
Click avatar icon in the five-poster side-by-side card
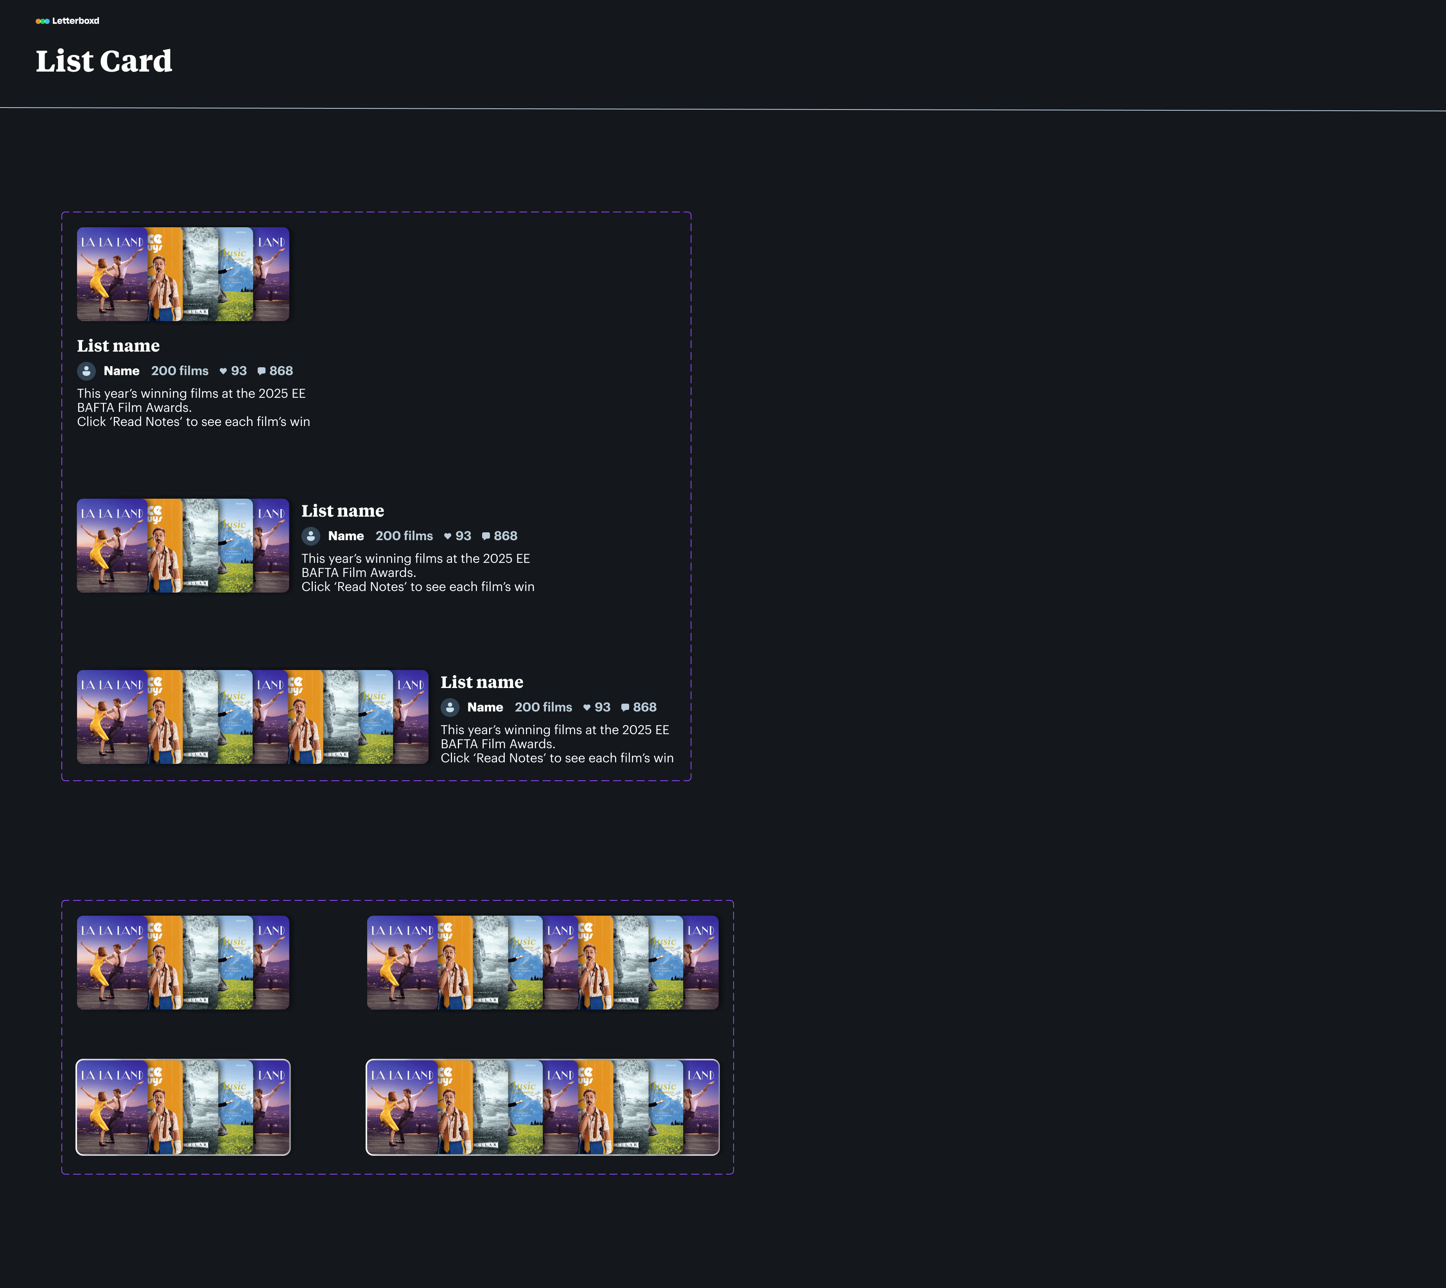click(310, 536)
